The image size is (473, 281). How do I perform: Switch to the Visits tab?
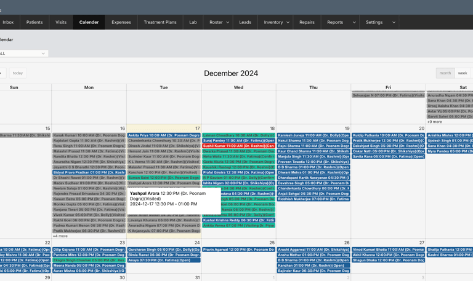click(61, 22)
